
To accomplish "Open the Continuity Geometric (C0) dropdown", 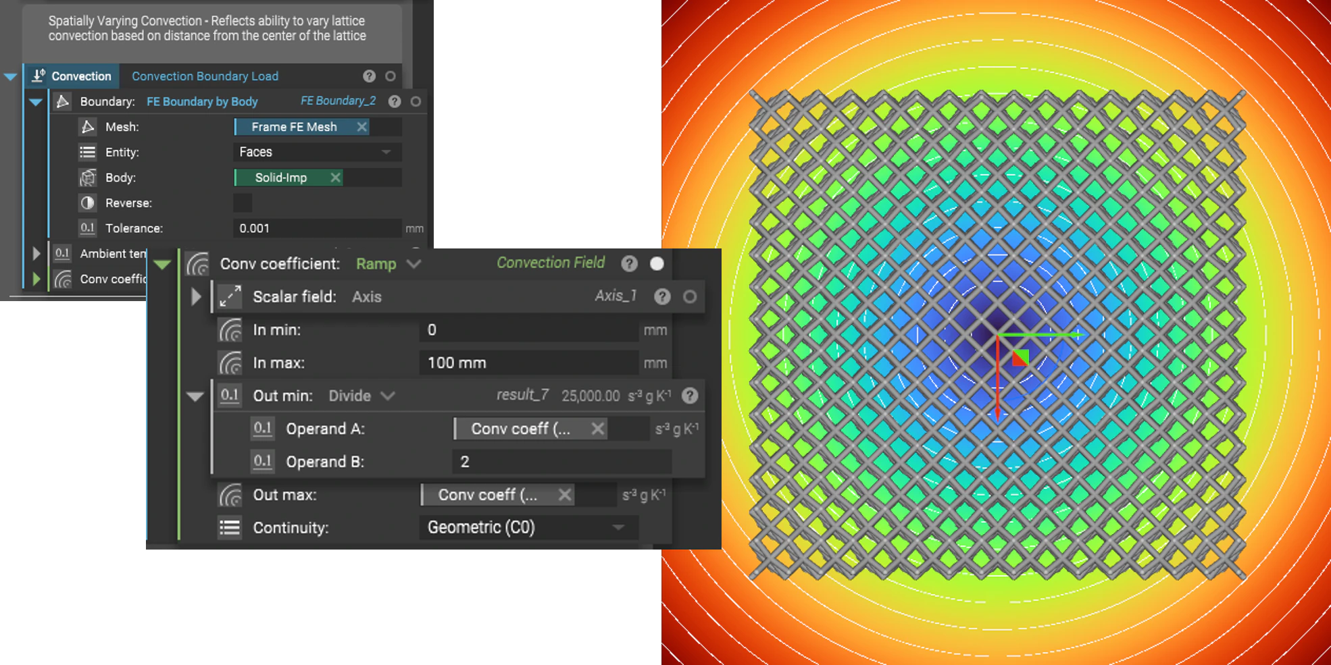I will [x=529, y=527].
